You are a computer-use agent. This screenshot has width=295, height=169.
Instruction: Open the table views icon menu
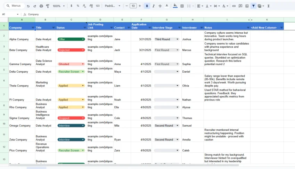pyautogui.click(x=261, y=6)
